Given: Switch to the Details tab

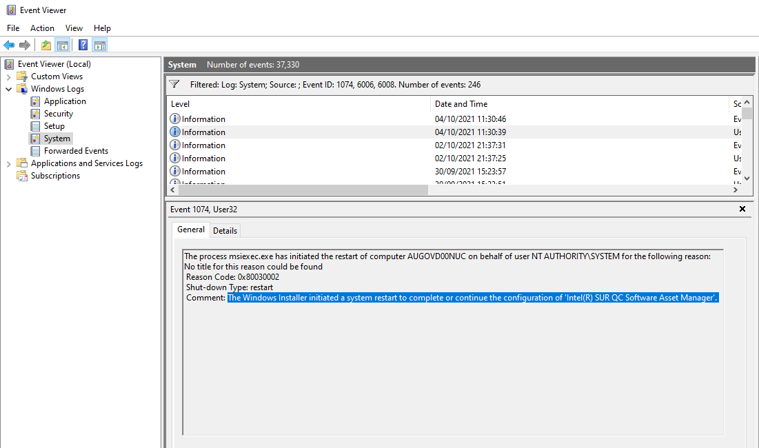Looking at the screenshot, I should pyautogui.click(x=225, y=231).
